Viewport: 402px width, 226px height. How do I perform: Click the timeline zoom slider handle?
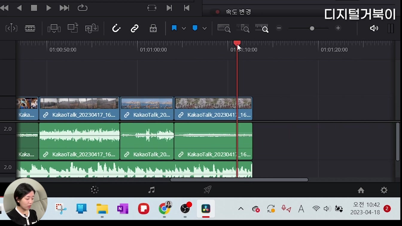coord(312,28)
